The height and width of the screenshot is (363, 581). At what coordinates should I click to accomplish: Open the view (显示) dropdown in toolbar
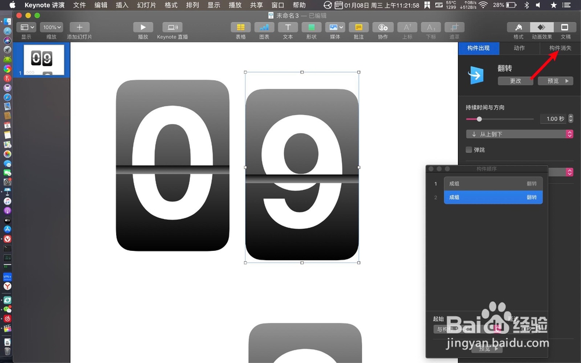tap(26, 27)
